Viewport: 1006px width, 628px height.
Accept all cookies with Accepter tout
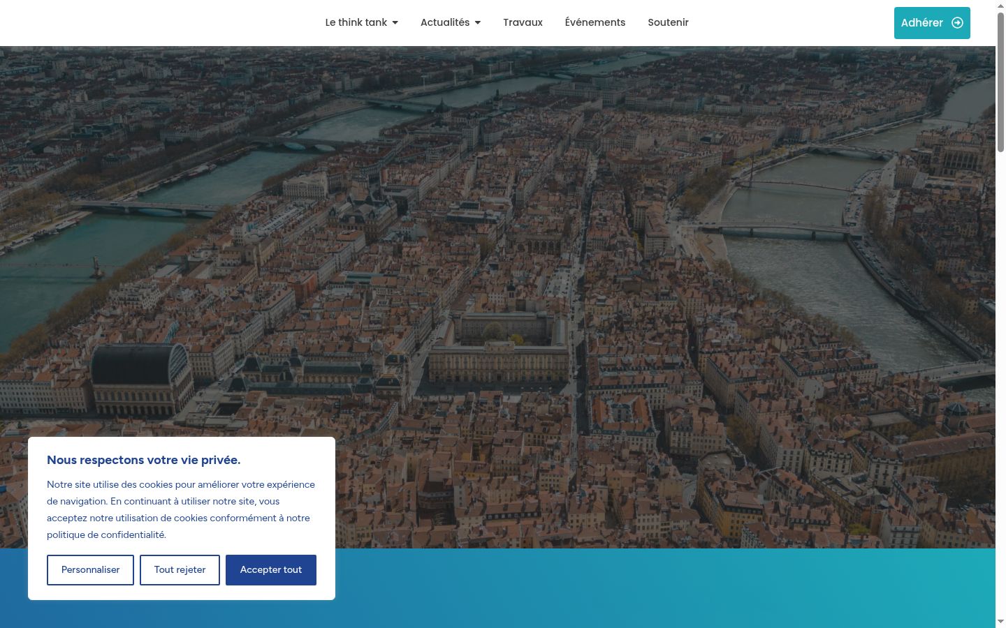point(271,570)
